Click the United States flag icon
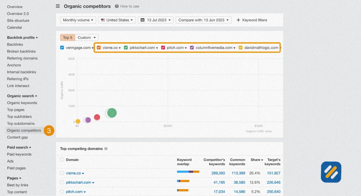361x196 pixels. coord(103,20)
